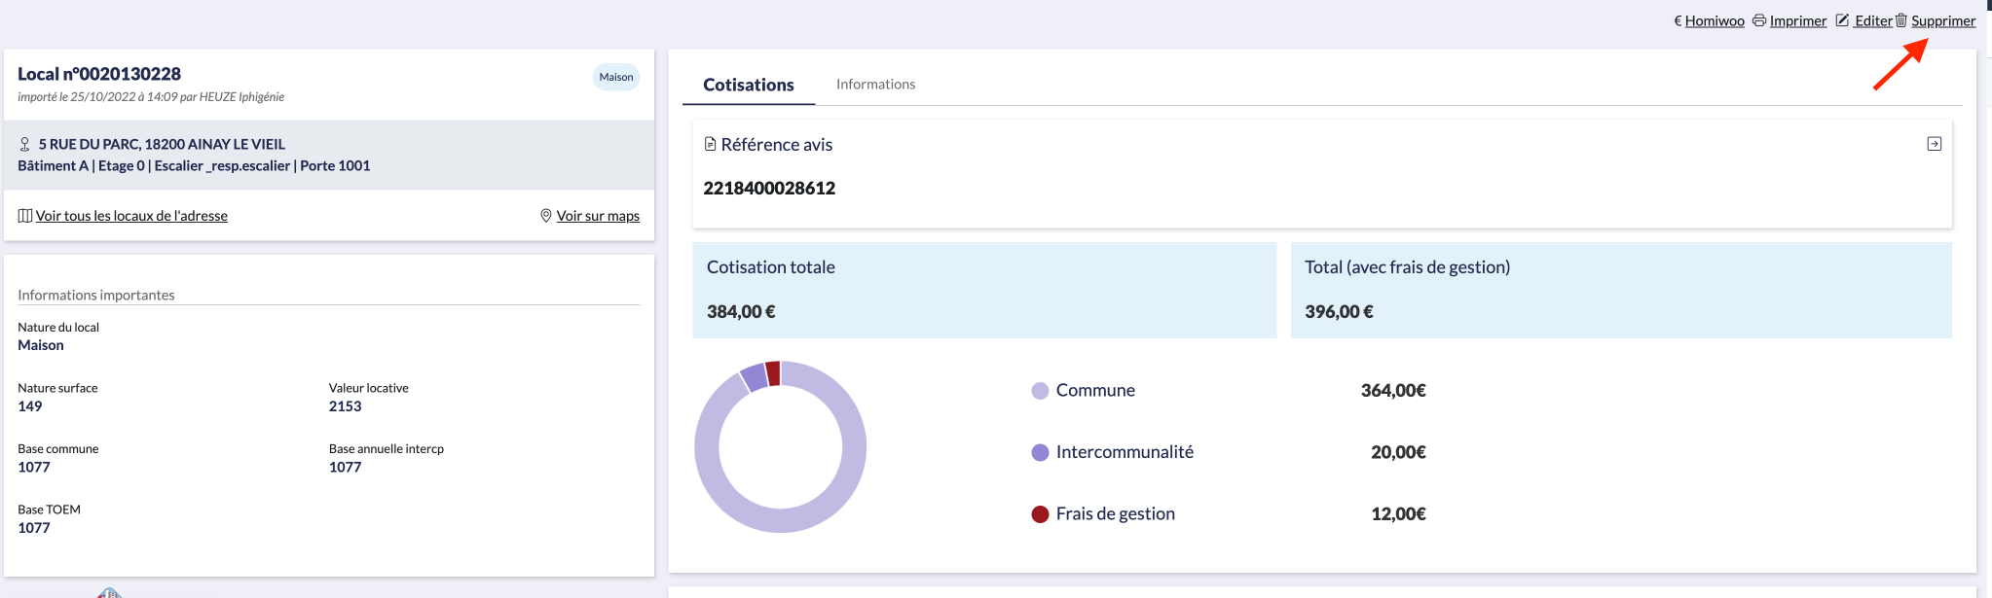
Task: Click the Intercommunalité legend color dot
Action: click(x=1040, y=452)
